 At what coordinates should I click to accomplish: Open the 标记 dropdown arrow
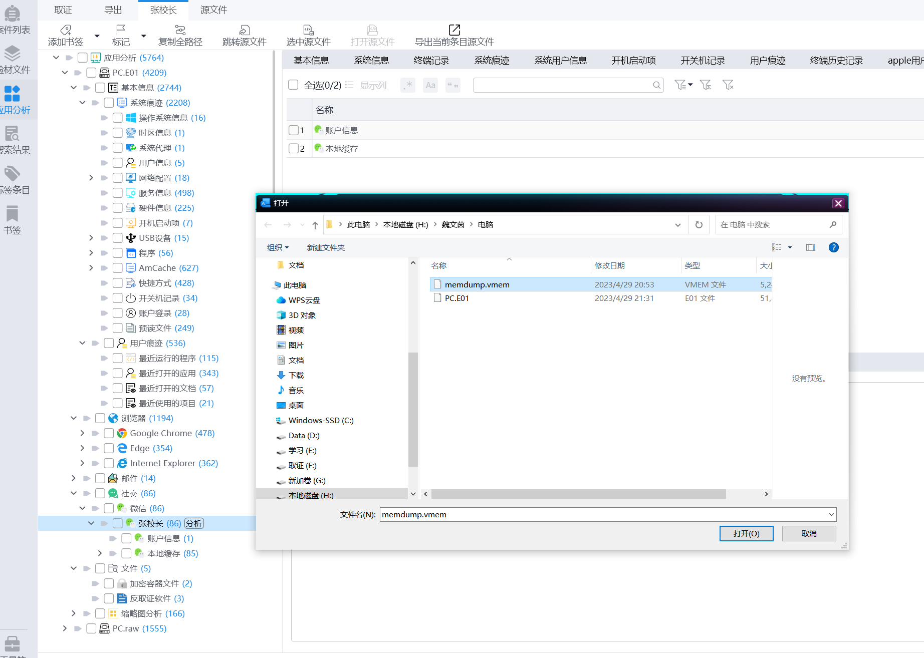(x=144, y=36)
